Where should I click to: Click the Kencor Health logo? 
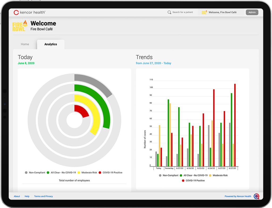click(29, 12)
